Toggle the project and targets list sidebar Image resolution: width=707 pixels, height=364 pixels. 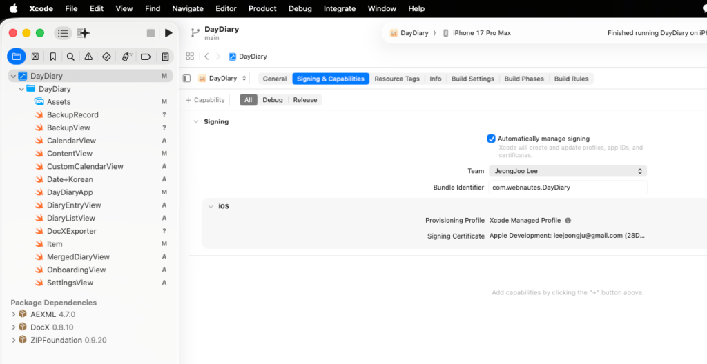186,79
